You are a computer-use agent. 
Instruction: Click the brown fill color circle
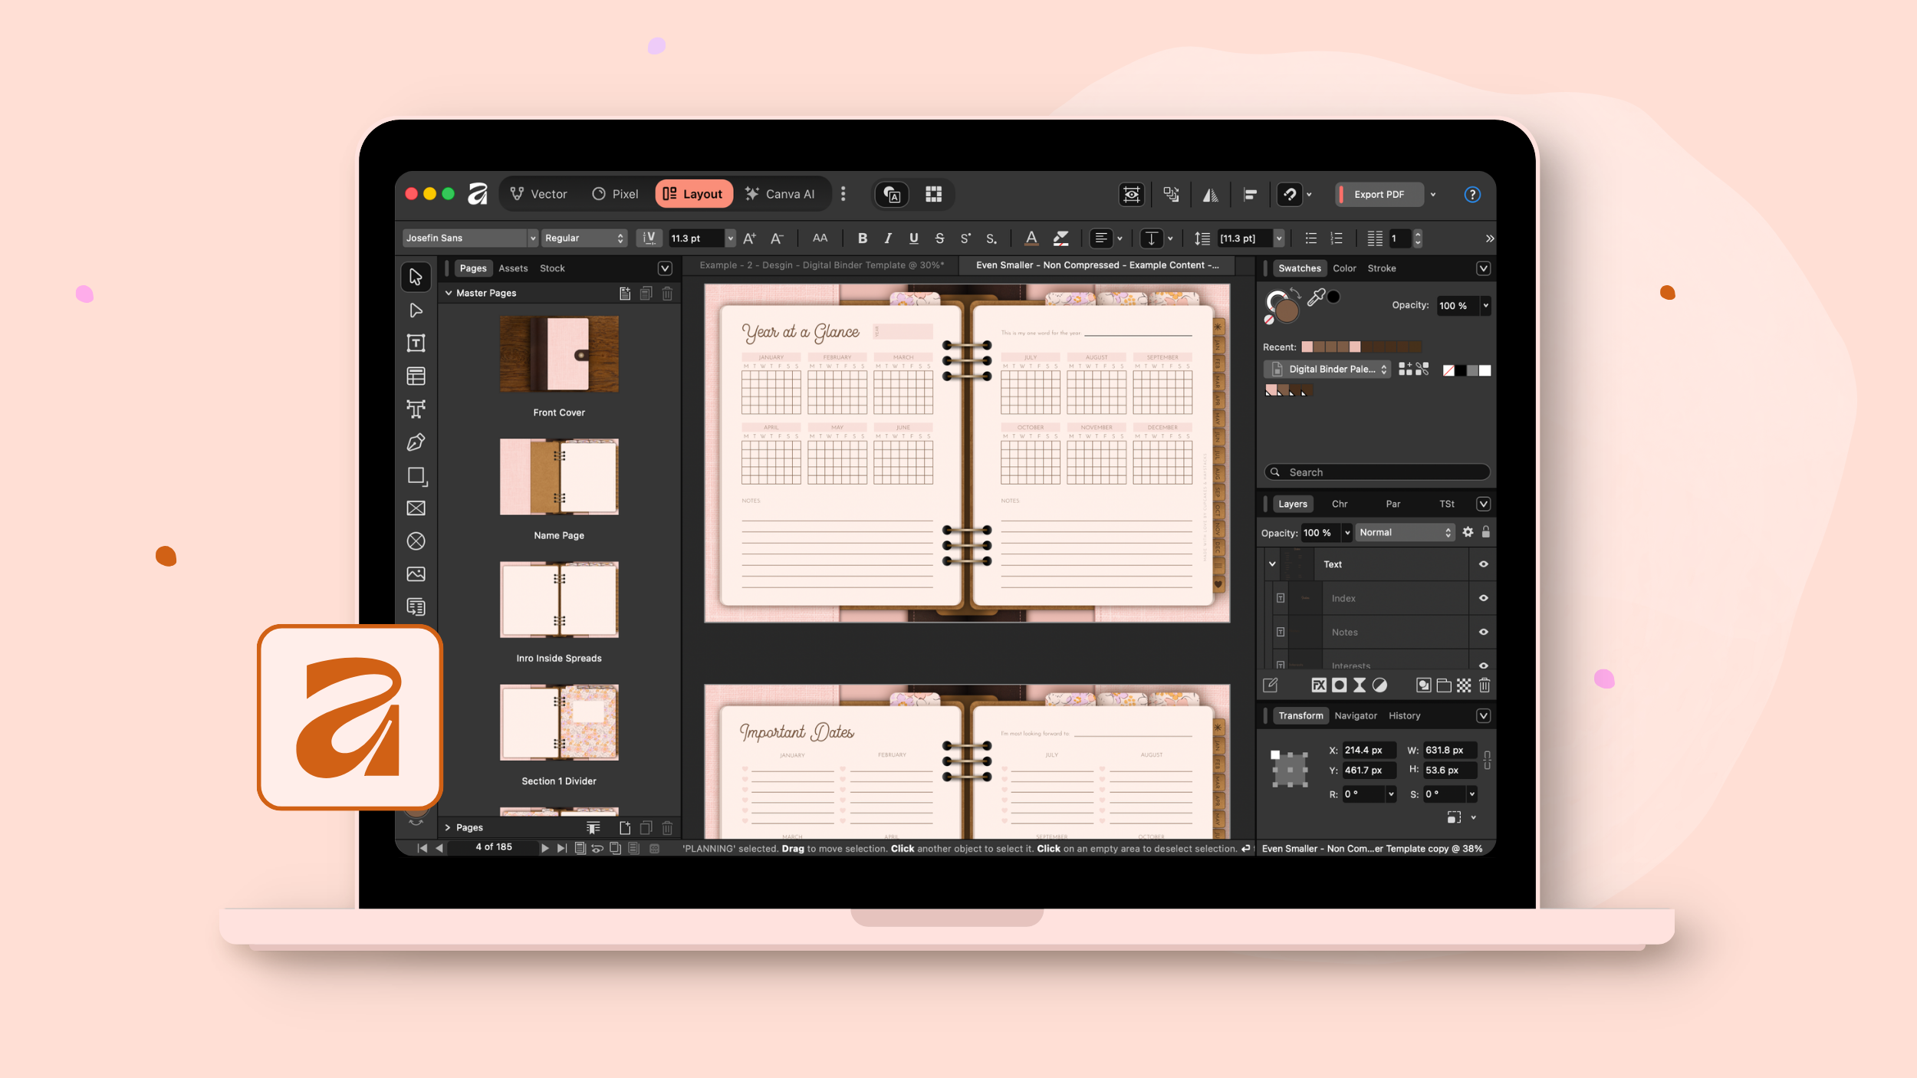click(x=1287, y=311)
